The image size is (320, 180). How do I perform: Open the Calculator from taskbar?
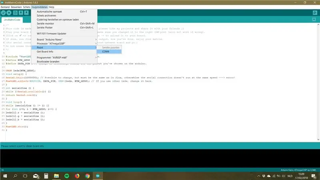(46, 176)
